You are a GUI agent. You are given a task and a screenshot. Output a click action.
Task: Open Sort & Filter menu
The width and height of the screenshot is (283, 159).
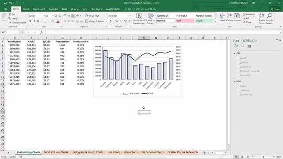coord(261,19)
